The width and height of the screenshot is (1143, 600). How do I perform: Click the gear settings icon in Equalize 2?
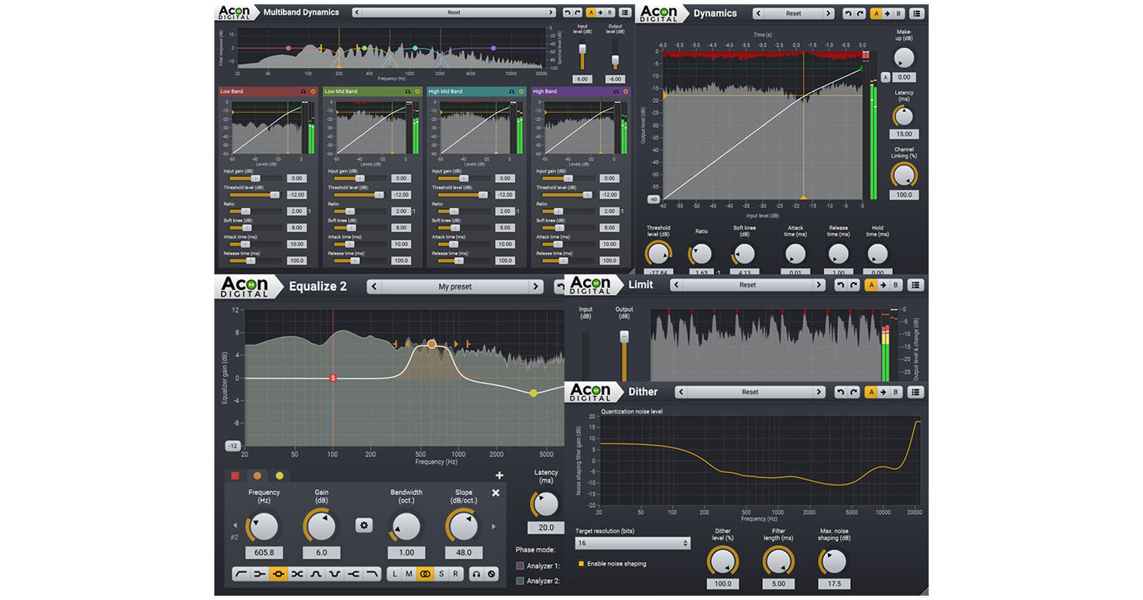point(364,526)
